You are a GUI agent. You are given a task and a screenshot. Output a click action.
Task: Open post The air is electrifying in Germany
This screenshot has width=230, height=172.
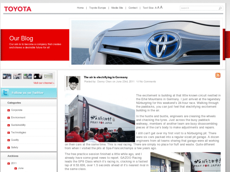106,77
